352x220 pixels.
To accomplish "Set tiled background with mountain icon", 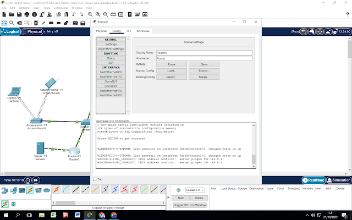I will (328, 32).
